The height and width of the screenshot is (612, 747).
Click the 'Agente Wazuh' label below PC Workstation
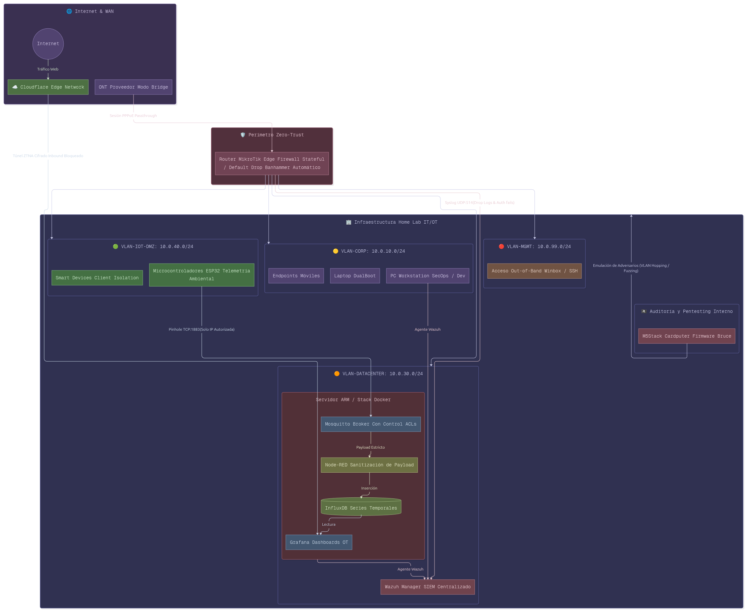click(x=428, y=329)
